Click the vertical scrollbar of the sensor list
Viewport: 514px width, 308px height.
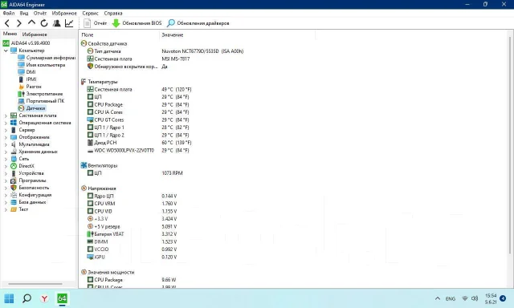tap(510, 140)
